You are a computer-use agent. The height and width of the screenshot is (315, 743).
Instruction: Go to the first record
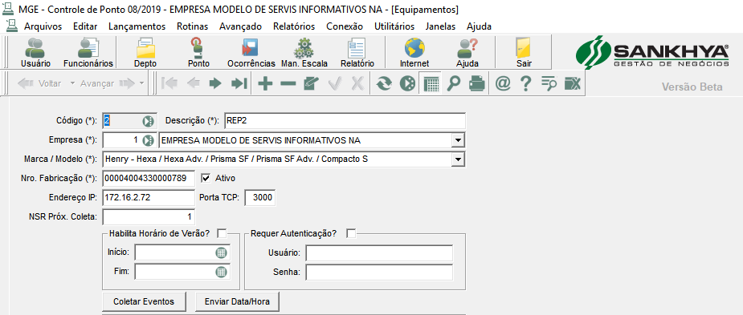tap(169, 83)
